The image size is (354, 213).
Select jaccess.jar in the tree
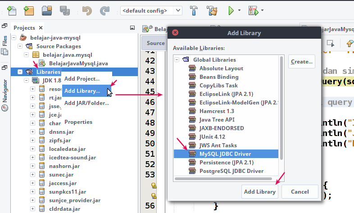tap(63, 183)
